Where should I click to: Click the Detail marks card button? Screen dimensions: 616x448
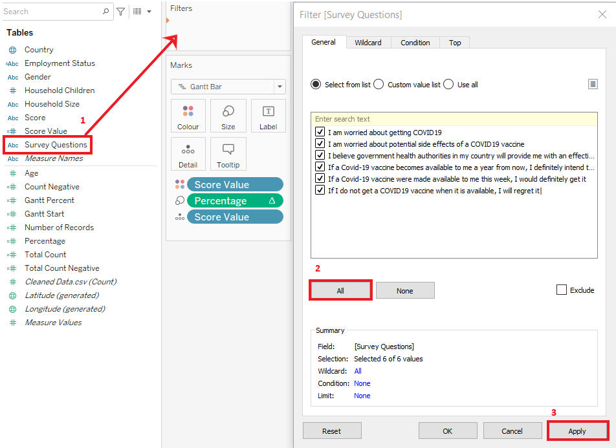pyautogui.click(x=188, y=155)
